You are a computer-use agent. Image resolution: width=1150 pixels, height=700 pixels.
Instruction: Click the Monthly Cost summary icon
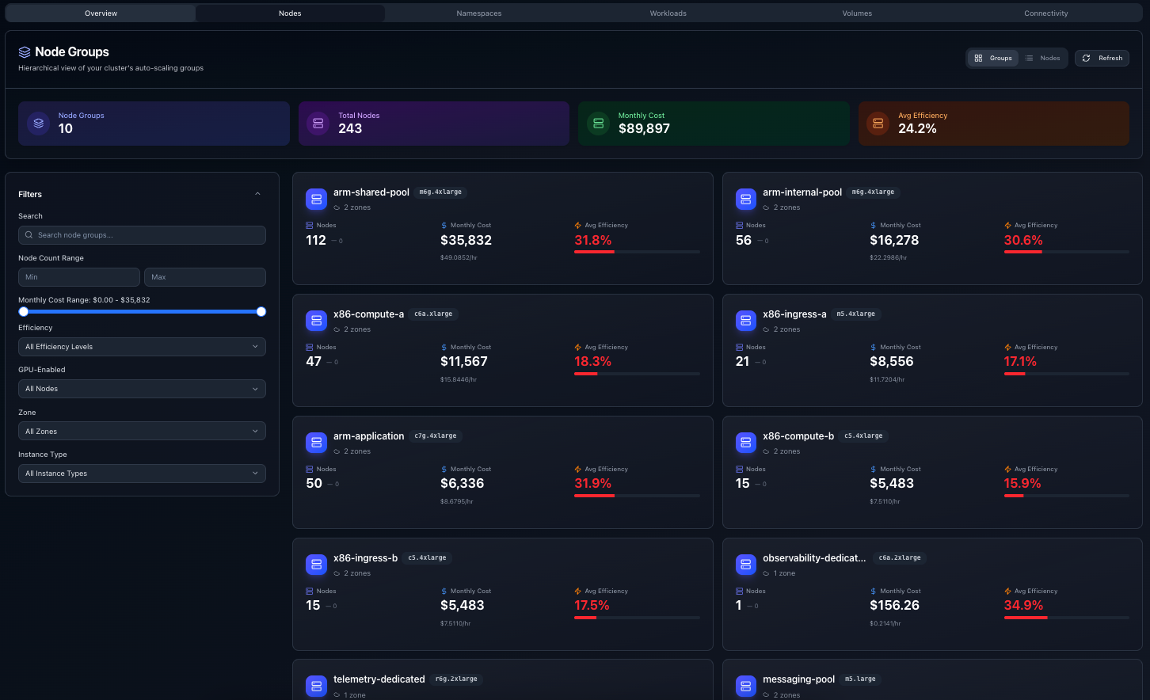tap(599, 124)
